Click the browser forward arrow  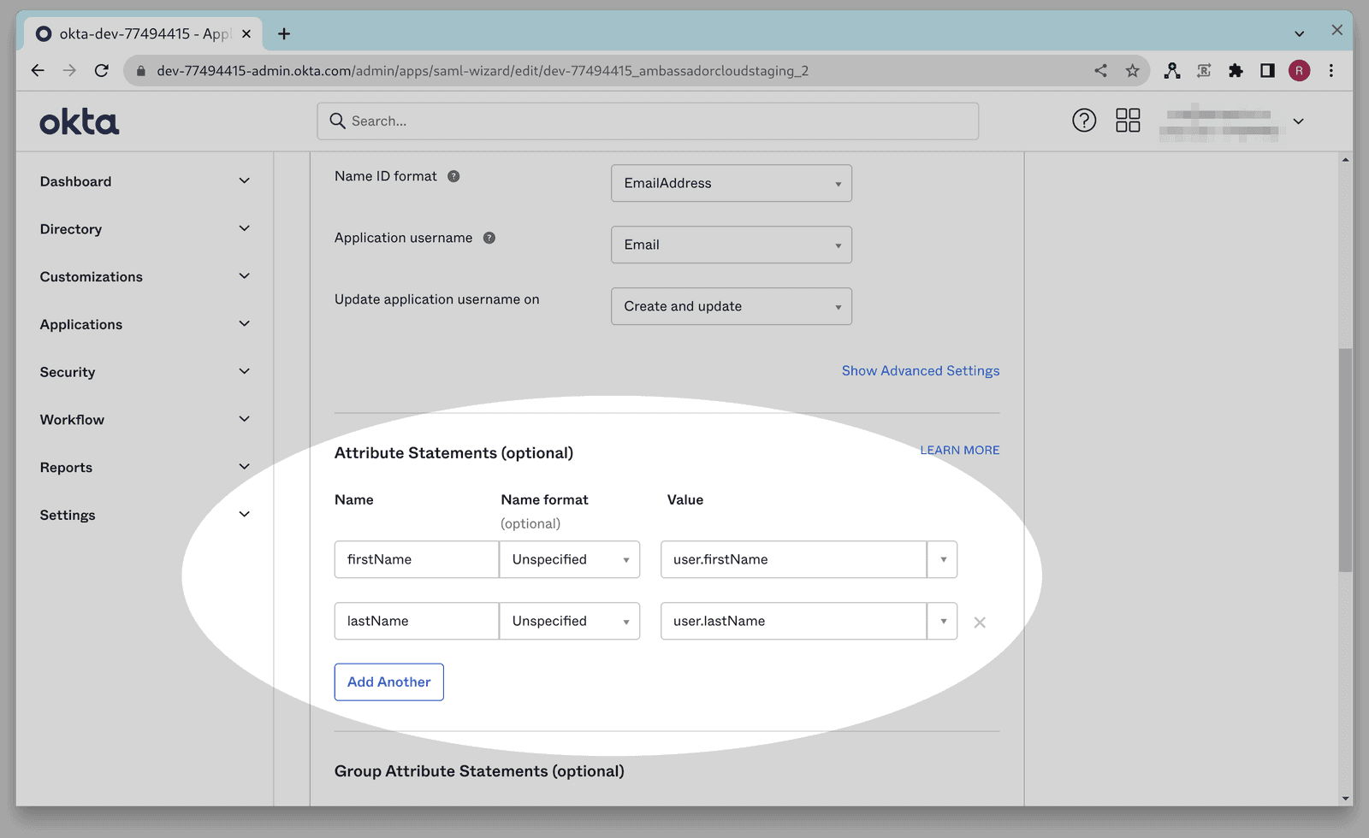[x=69, y=71]
